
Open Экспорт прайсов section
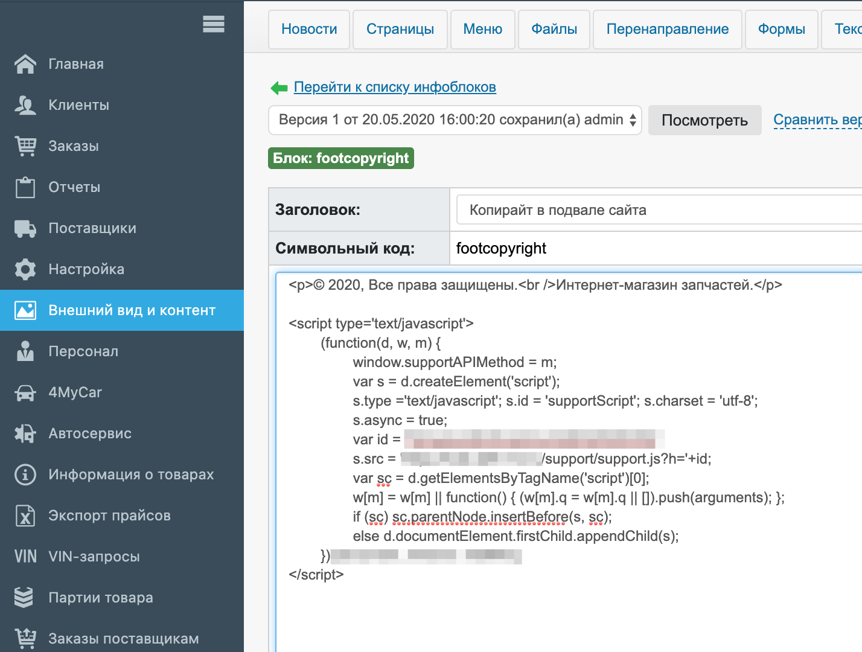pos(122,516)
